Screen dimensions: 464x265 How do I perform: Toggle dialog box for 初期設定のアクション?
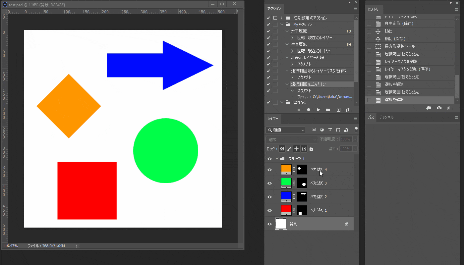coord(275,18)
